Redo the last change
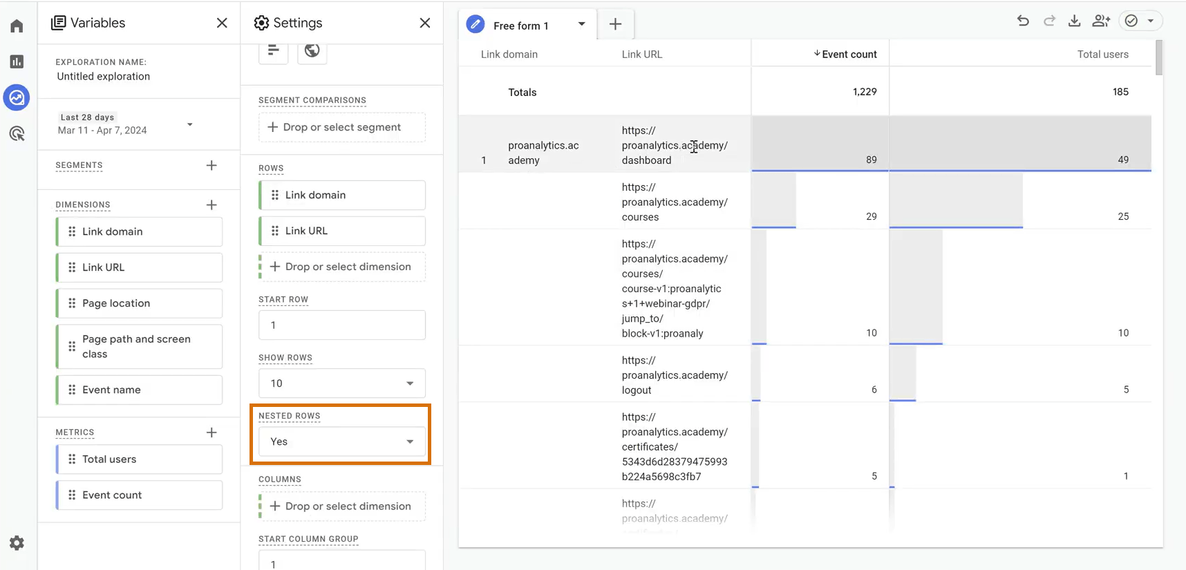The height and width of the screenshot is (570, 1186). (1049, 21)
